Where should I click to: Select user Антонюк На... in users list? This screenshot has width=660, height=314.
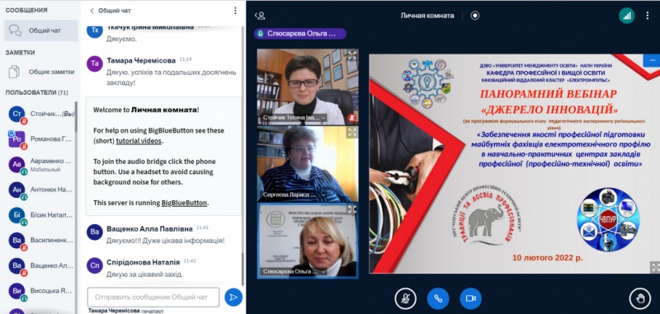[40, 190]
